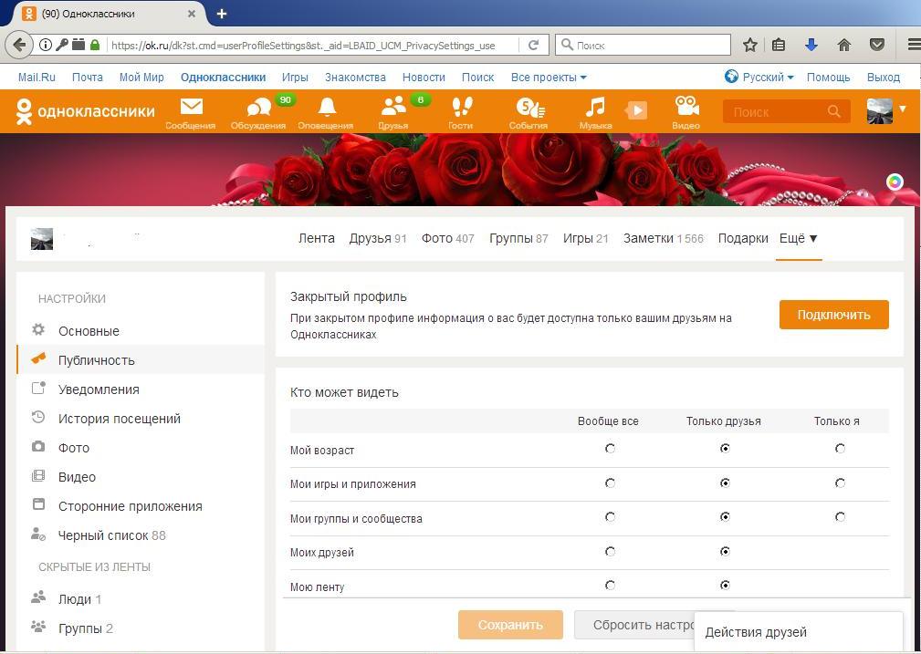The width and height of the screenshot is (921, 654).
Task: Open the browser hamburger menu
Action: point(914,46)
